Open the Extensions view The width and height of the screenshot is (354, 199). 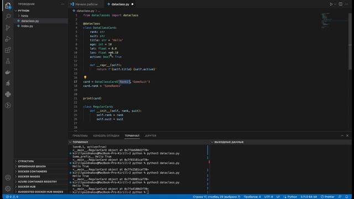click(8, 50)
